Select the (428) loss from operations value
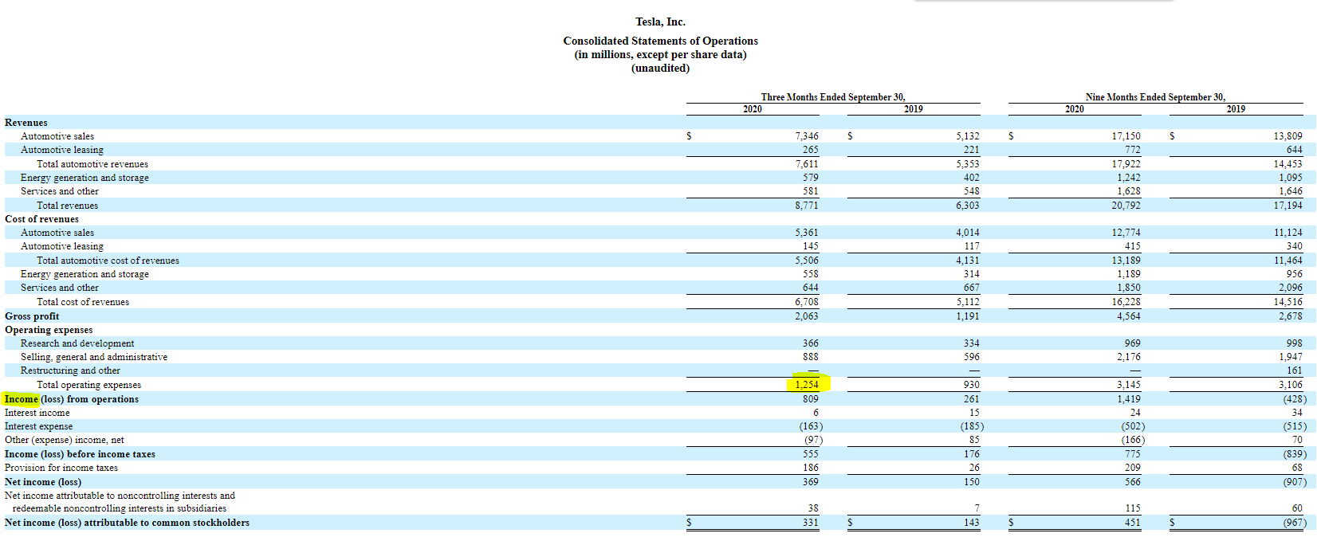Viewport: 1317px width, 541px height. click(x=1295, y=399)
